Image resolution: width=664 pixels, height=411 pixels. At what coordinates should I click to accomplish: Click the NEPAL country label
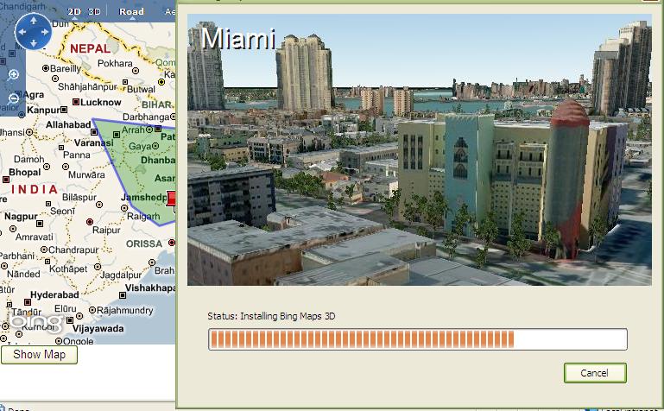point(90,48)
